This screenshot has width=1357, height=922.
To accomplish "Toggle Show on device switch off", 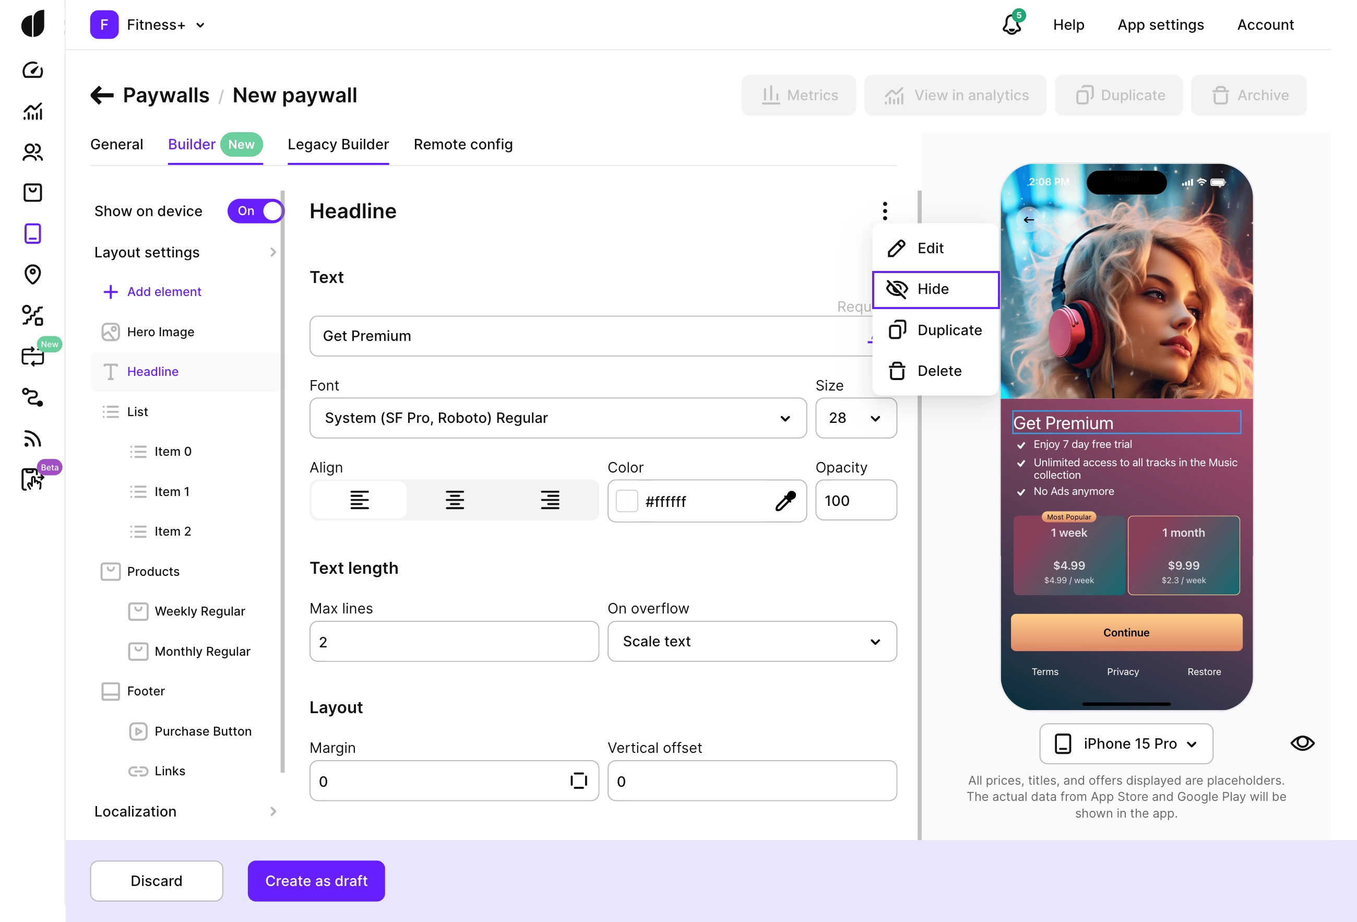I will [x=255, y=211].
